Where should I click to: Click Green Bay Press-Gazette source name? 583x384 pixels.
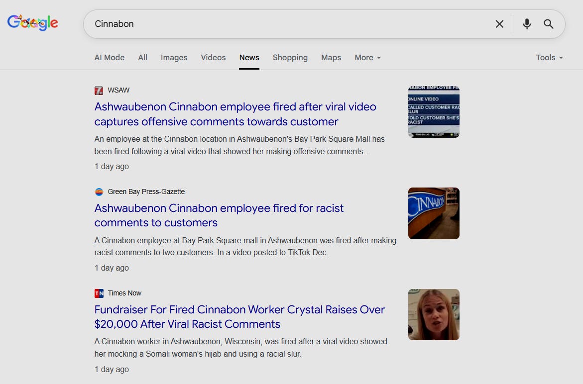146,192
